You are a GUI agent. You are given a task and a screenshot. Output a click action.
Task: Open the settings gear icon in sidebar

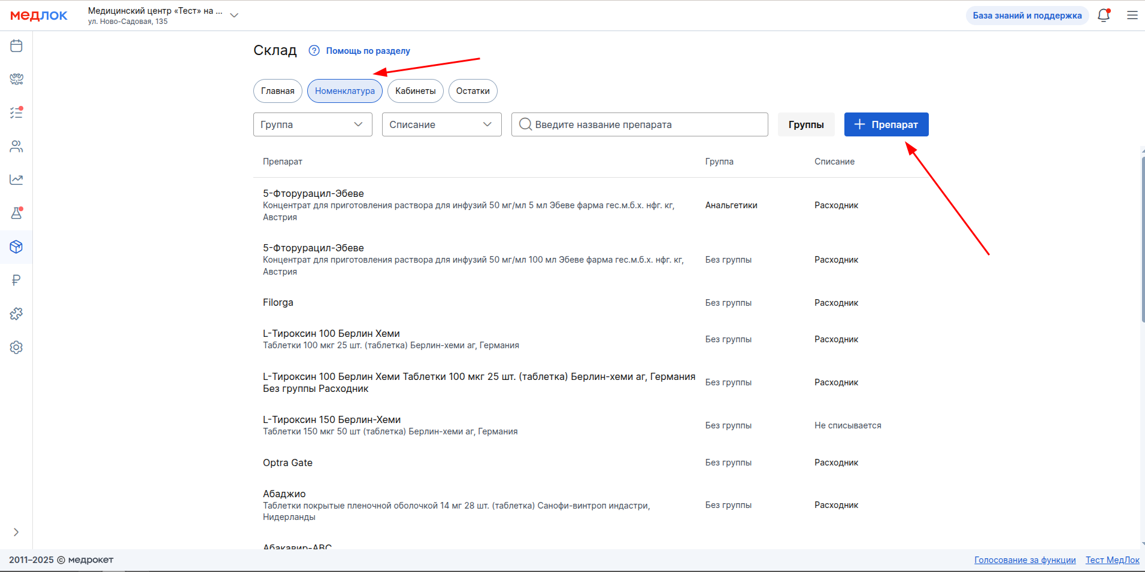click(x=16, y=347)
